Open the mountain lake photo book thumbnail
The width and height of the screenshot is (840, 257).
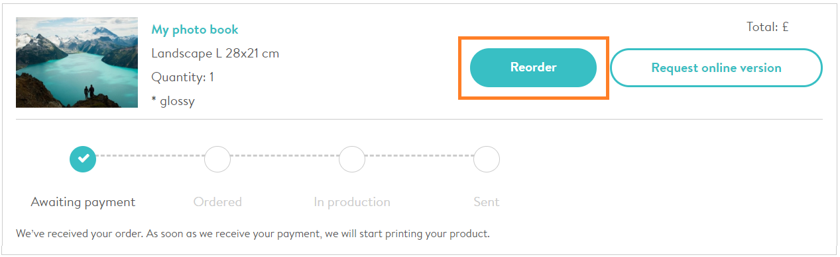(x=77, y=62)
